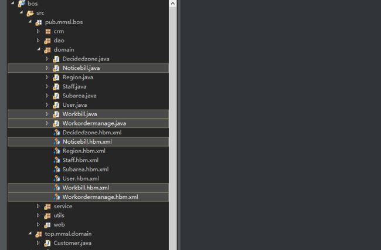Expand the service package
Screen dimensions: 381x250
pos(38,206)
